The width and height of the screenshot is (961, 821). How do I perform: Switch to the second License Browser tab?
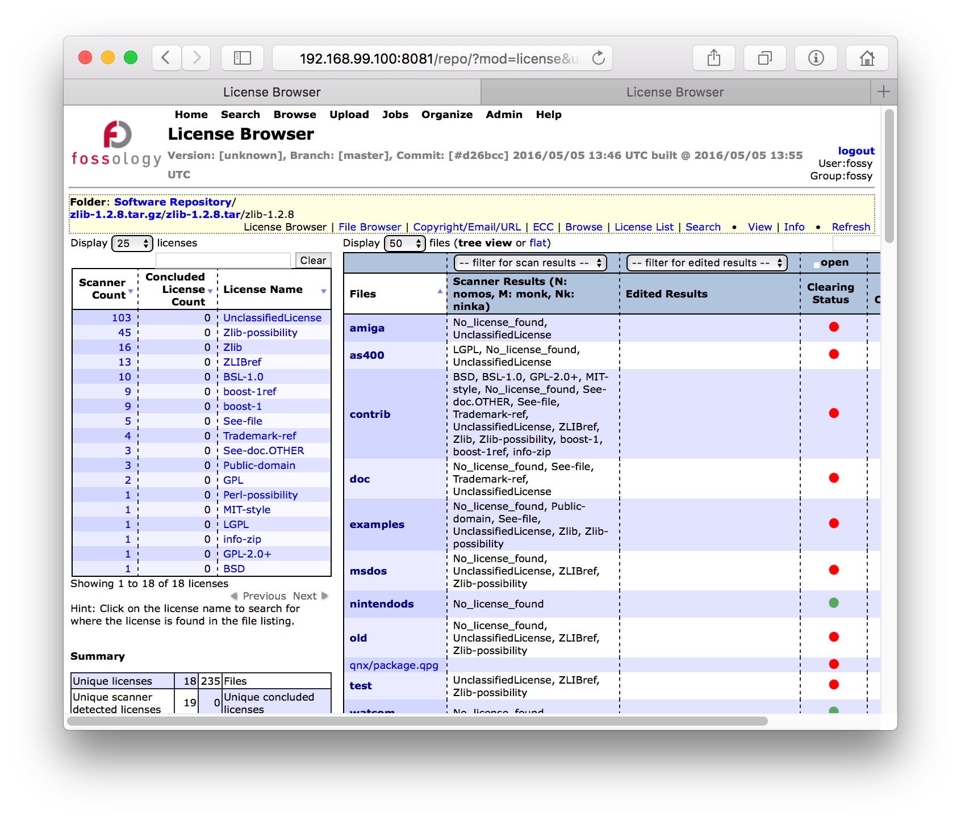click(x=675, y=92)
